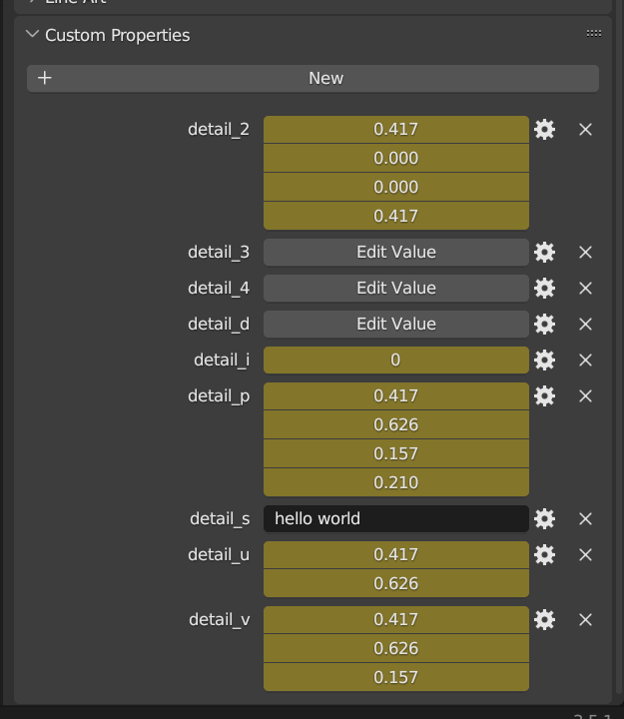This screenshot has width=624, height=719.
Task: Remove the detail_i custom property
Action: [585, 359]
